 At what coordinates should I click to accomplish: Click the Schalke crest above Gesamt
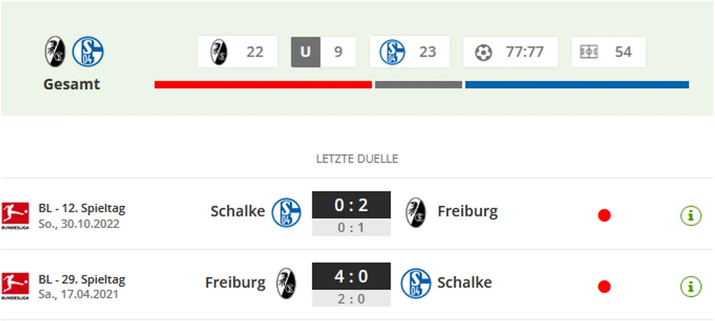pos(88,51)
